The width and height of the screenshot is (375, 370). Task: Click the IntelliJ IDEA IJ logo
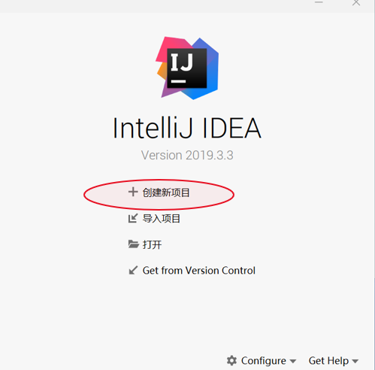click(187, 68)
